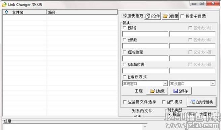Toggle 区分大小写 checkbox for O起始位置
The height and width of the screenshot is (130, 221).
point(190,64)
